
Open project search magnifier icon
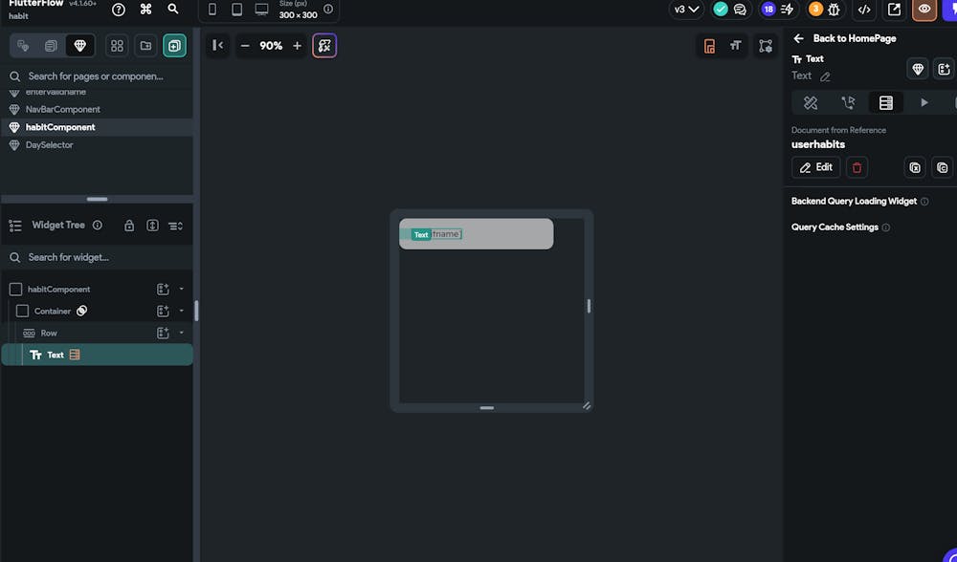pos(173,10)
